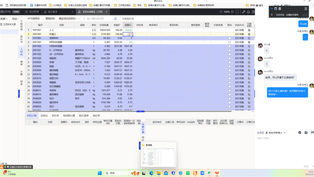Click the muted microphone icon in the meeting bar
Viewport: 314px width, 177px height.
coord(272,15)
